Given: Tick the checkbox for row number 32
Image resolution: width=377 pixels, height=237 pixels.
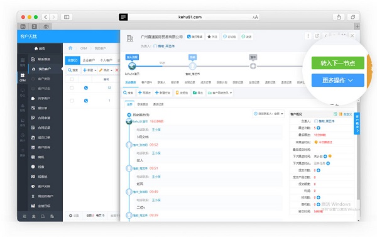Looking at the screenshot, I should tap(72, 88).
